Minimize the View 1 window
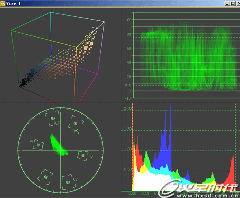Viewport: 240px width, 198px height. 227,3
